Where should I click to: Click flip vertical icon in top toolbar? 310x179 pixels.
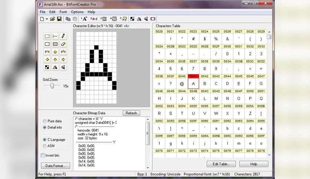point(146,19)
